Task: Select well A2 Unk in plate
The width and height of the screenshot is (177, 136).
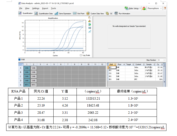Action: pos(33,68)
